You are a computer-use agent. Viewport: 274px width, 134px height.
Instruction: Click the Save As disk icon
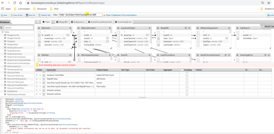pyautogui.click(x=30, y=15)
